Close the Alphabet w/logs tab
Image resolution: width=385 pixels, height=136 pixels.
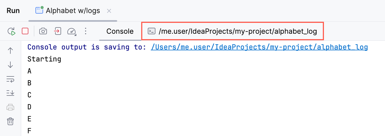[x=109, y=11]
